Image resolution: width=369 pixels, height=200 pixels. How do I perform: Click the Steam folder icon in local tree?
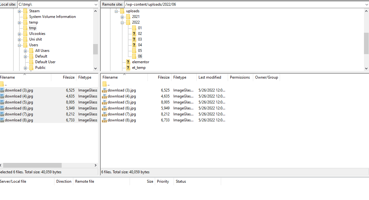coord(25,11)
